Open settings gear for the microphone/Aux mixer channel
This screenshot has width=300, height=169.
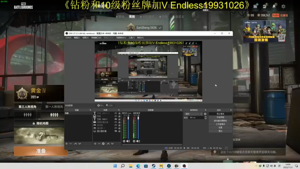124,141
